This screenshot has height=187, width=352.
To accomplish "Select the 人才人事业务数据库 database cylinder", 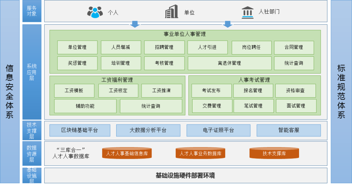I will (200, 153).
